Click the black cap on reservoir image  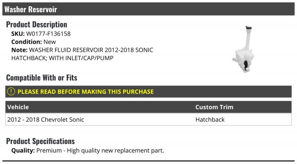coord(248,28)
